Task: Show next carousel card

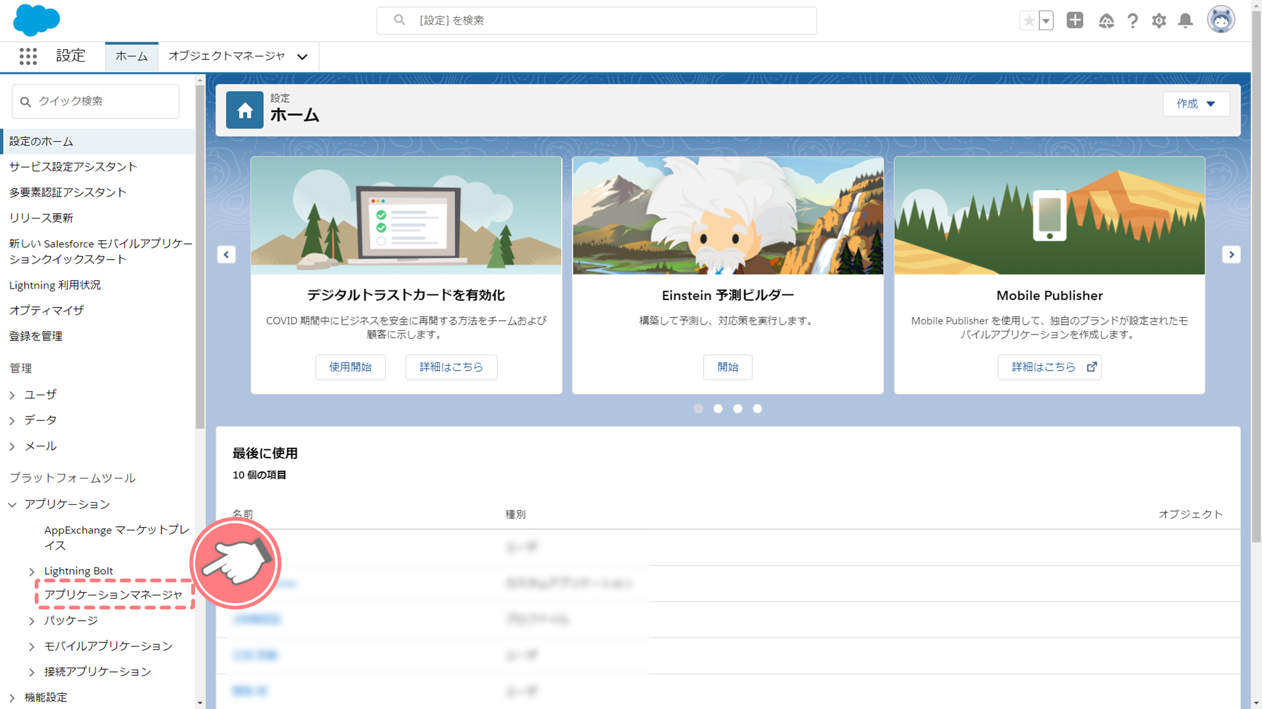Action: [1231, 255]
